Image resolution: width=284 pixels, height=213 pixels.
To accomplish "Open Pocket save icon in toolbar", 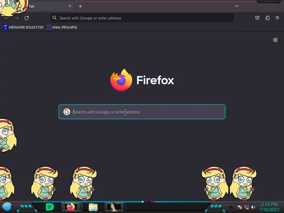I will pos(257,18).
